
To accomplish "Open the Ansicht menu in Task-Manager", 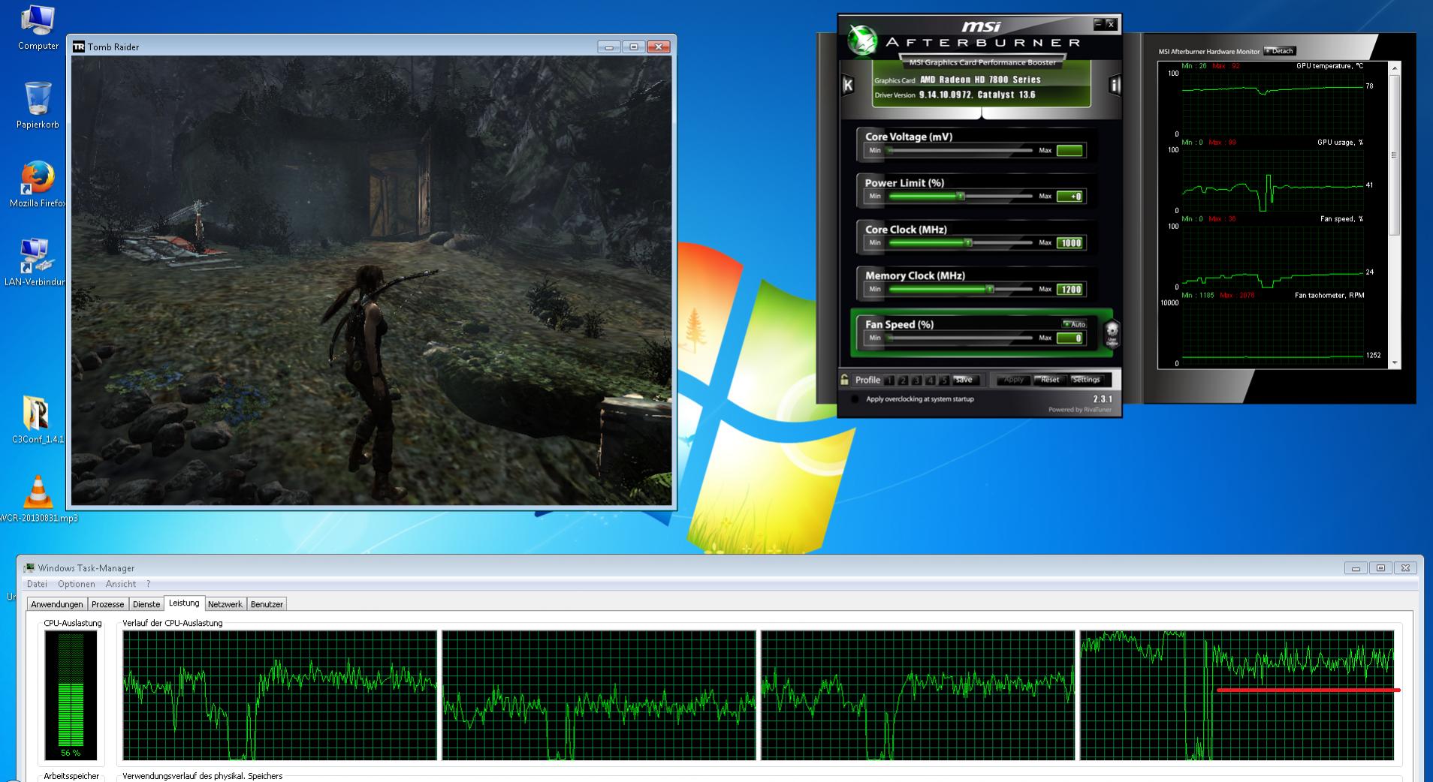I will point(121,584).
